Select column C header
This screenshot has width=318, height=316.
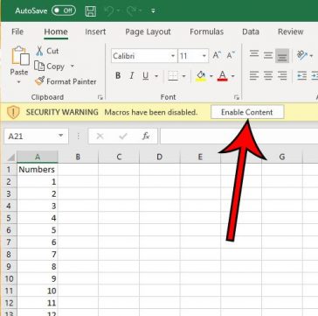[119, 157]
